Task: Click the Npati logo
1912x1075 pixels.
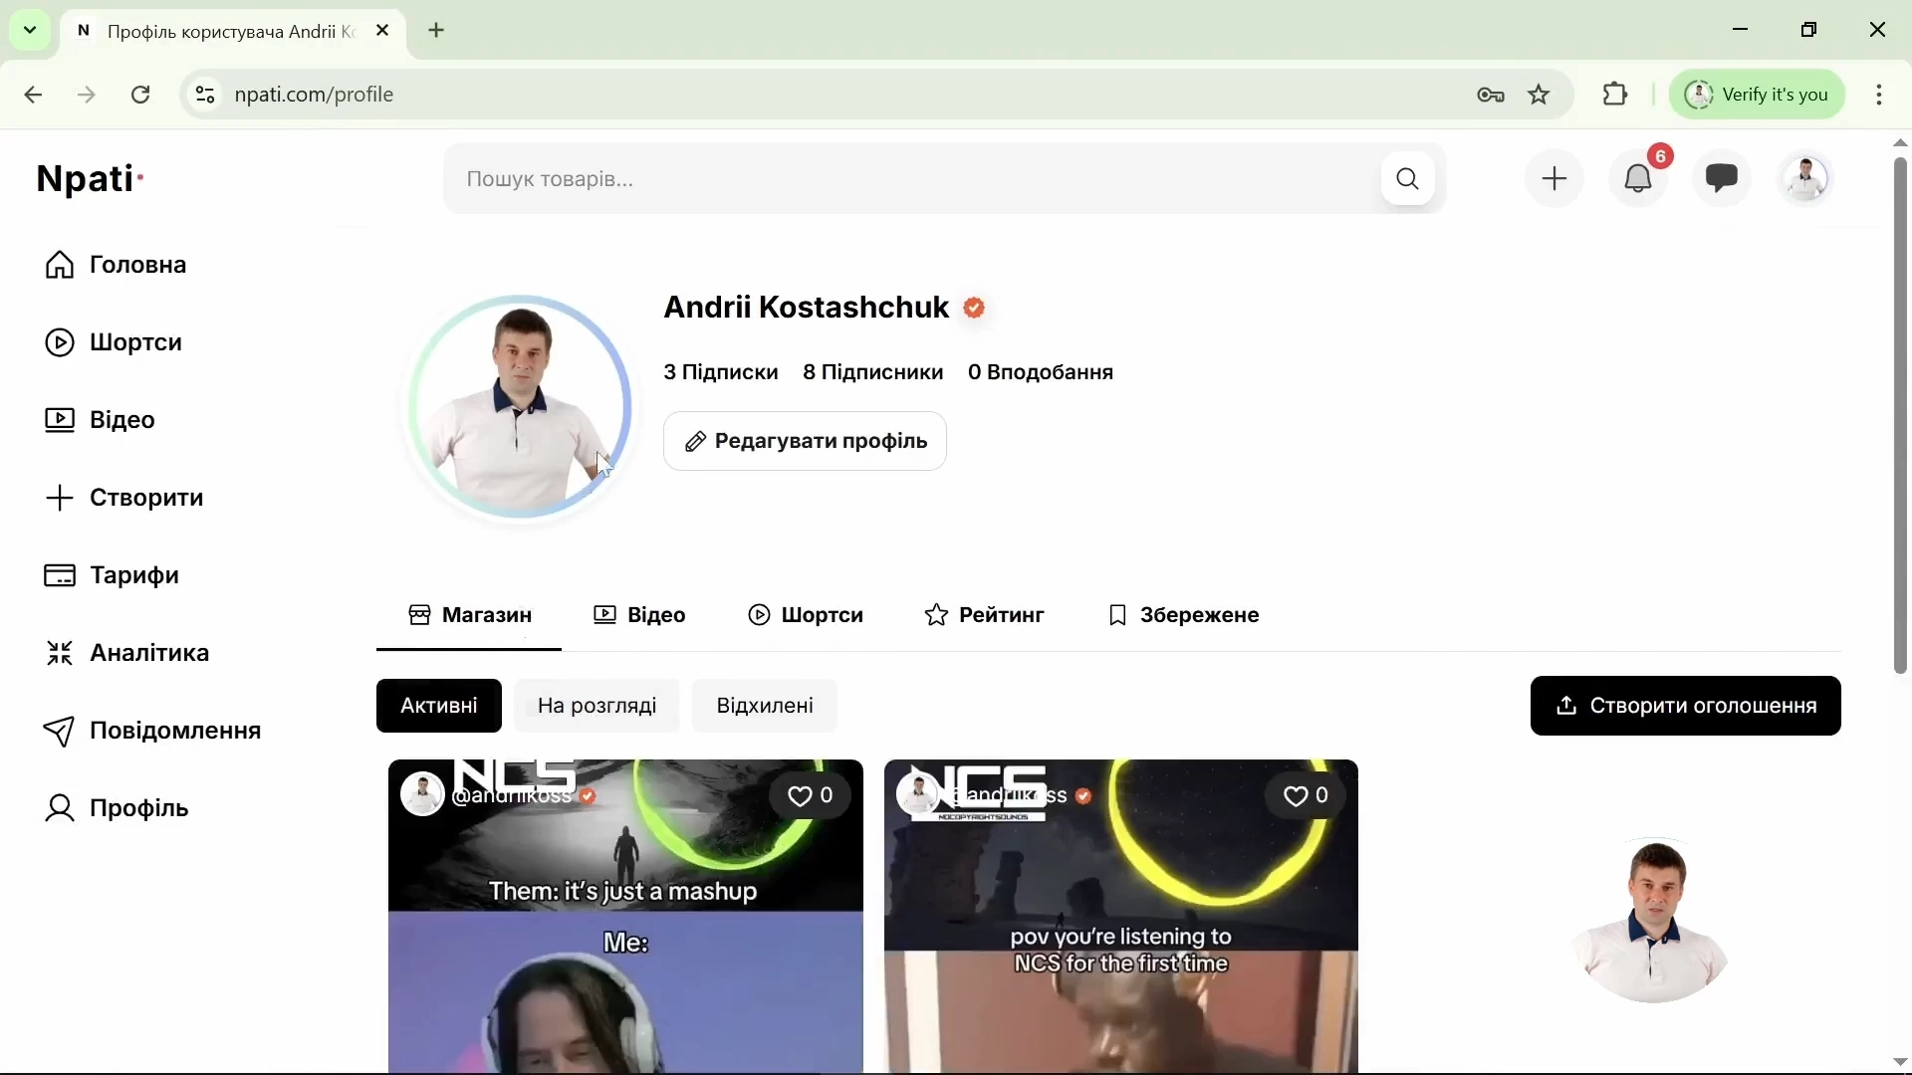Action: tap(91, 179)
